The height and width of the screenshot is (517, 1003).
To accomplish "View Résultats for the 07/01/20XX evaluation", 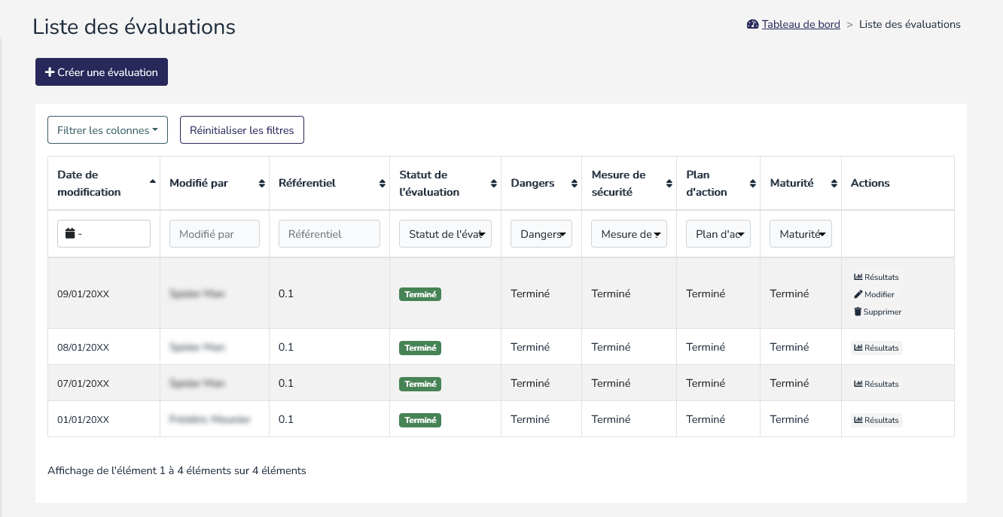I will [x=876, y=384].
